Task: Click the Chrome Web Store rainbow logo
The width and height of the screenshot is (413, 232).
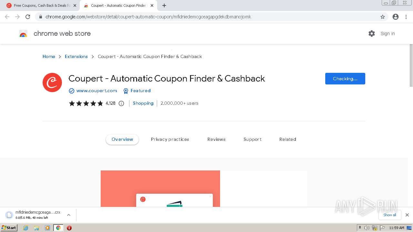Action: tap(23, 34)
